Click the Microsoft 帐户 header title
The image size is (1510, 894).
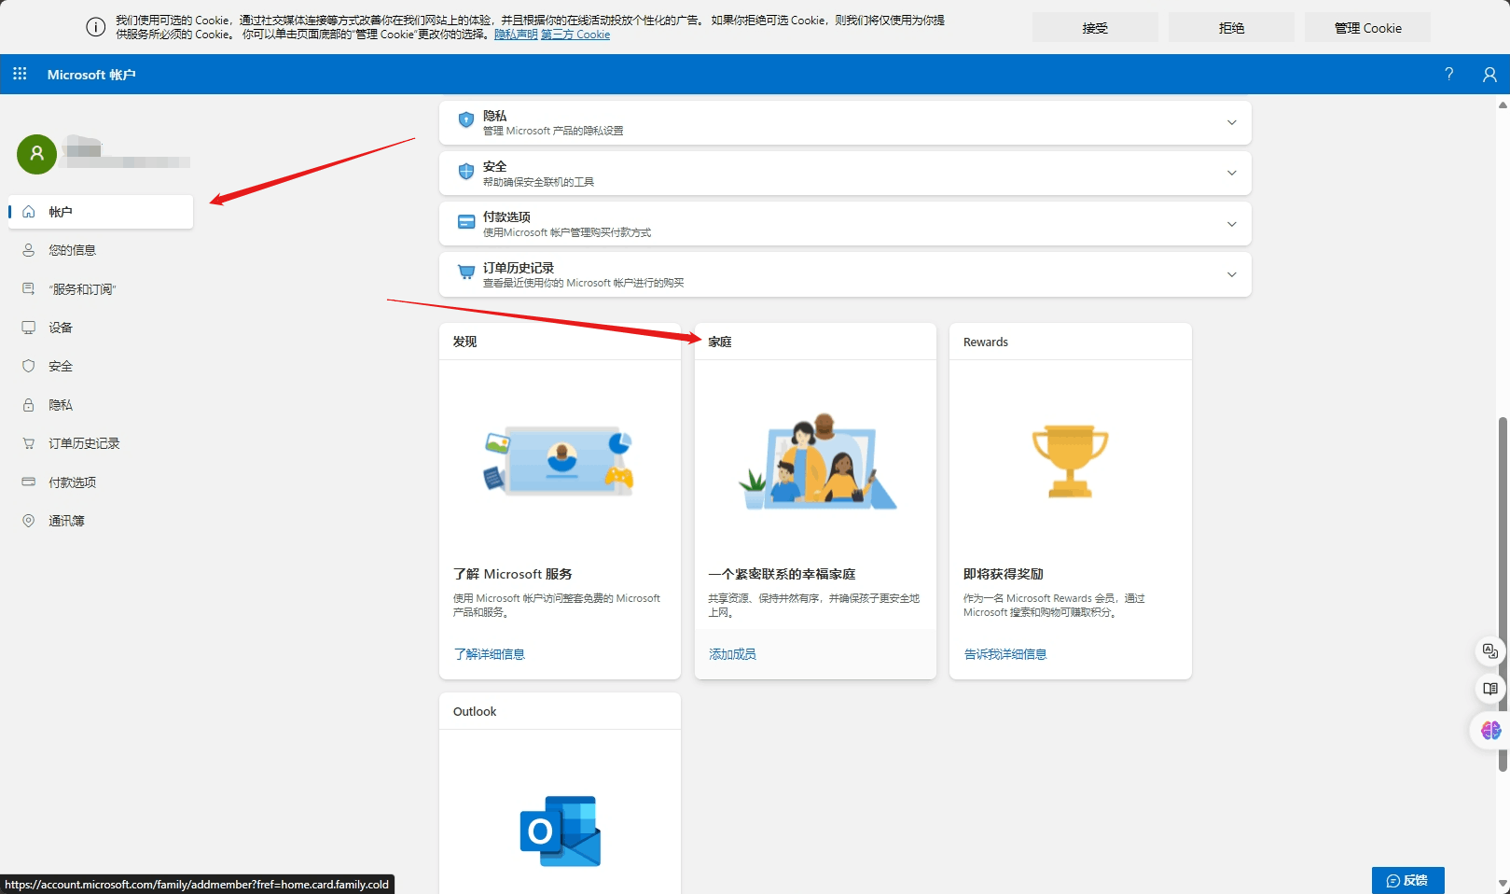(x=91, y=75)
